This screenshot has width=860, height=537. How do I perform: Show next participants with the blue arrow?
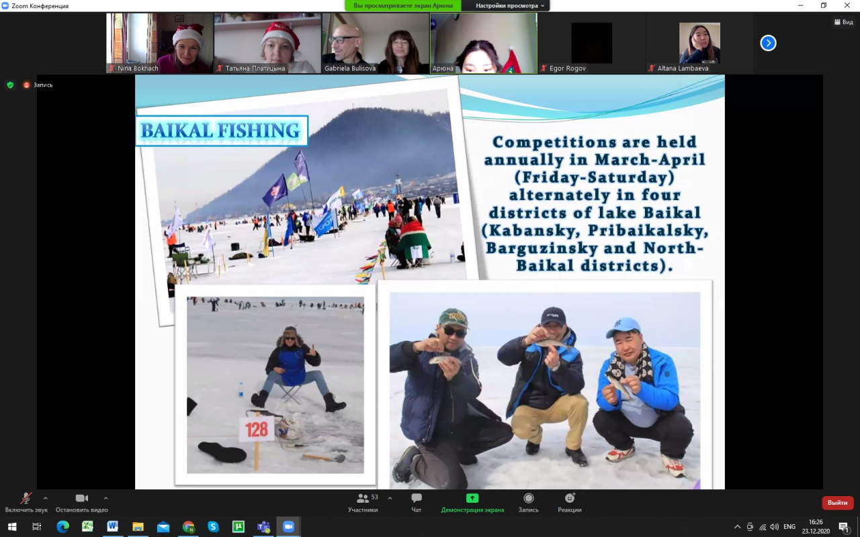point(768,43)
